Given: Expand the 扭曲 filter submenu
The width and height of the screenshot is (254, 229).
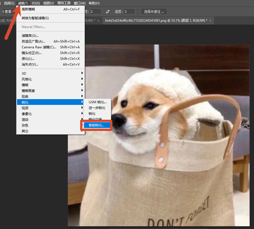Looking at the screenshot, I should click(51, 96).
